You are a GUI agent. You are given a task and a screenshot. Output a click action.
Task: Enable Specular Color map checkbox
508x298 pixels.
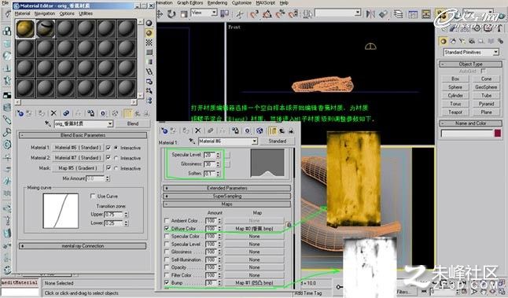(167, 236)
